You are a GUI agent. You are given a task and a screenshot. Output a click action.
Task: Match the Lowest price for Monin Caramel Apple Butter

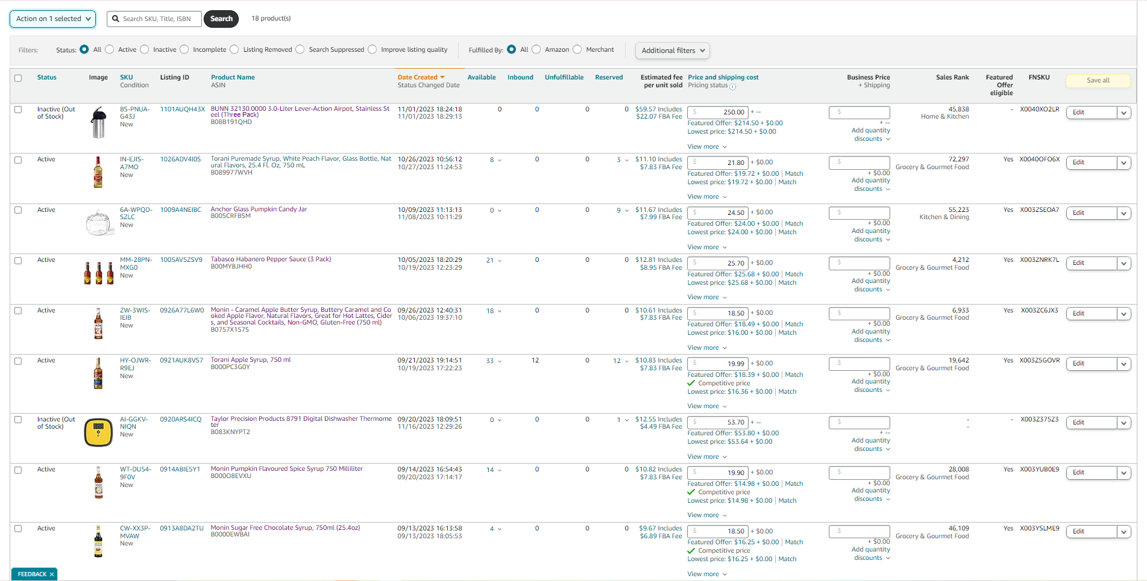click(787, 332)
